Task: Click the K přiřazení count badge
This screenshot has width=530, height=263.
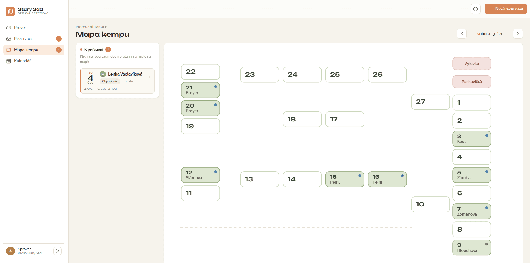Action: tap(108, 50)
